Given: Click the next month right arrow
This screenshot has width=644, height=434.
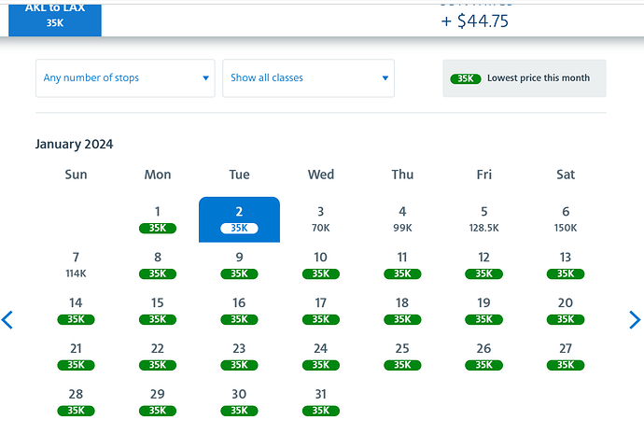Looking at the screenshot, I should point(636,320).
